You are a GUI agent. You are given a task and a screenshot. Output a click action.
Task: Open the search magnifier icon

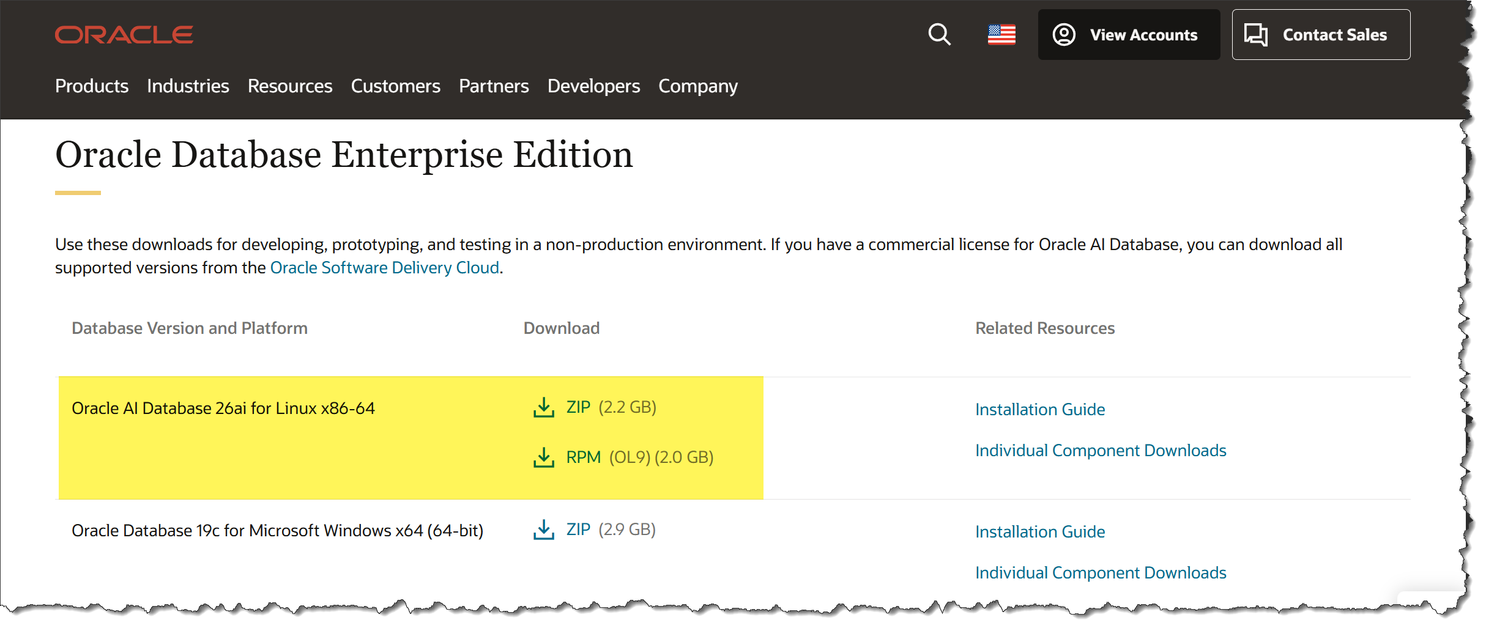point(939,35)
